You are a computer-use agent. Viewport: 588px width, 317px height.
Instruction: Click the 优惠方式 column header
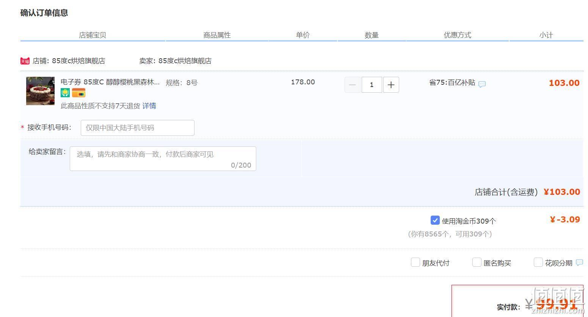coord(457,35)
